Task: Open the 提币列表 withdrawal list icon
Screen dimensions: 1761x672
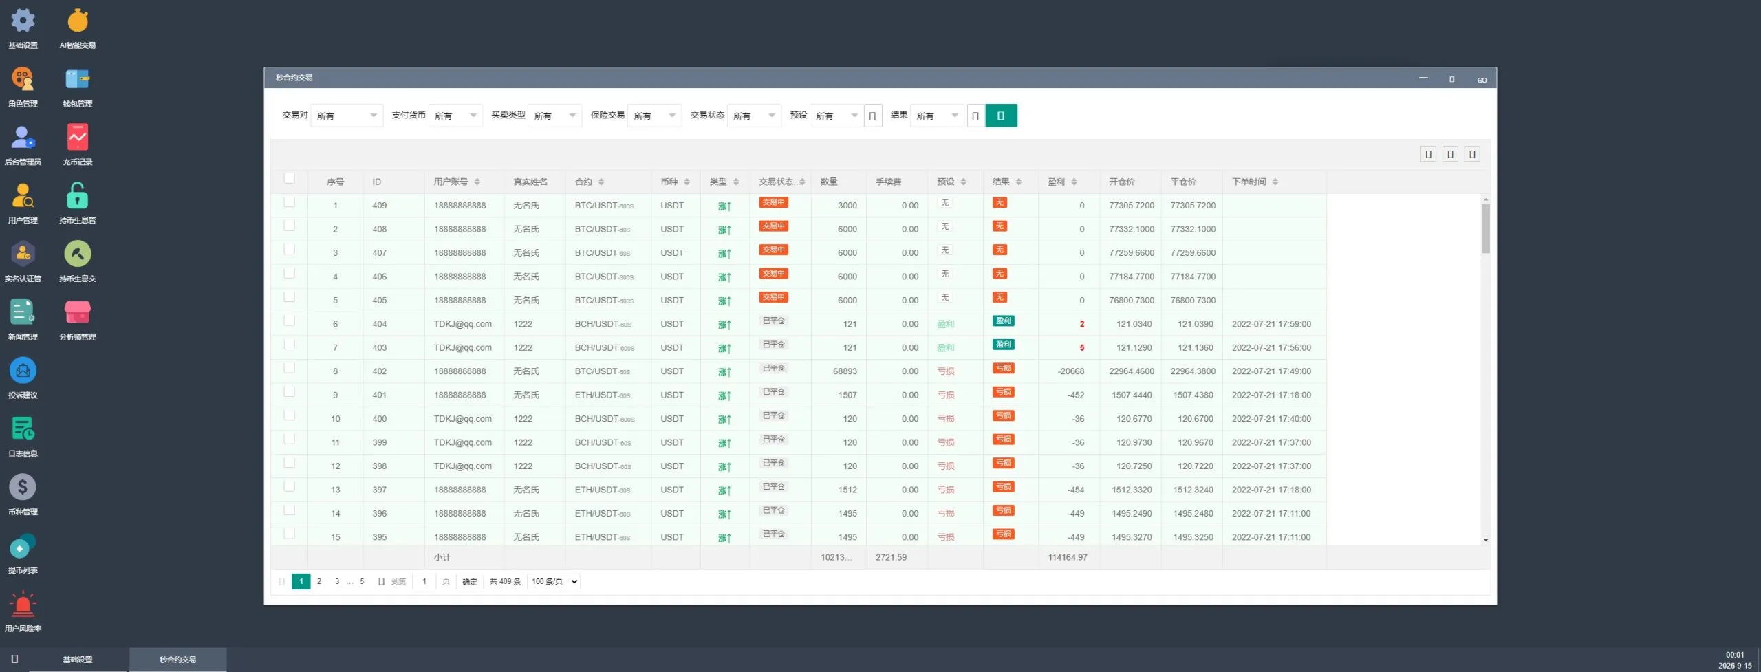Action: pyautogui.click(x=23, y=547)
